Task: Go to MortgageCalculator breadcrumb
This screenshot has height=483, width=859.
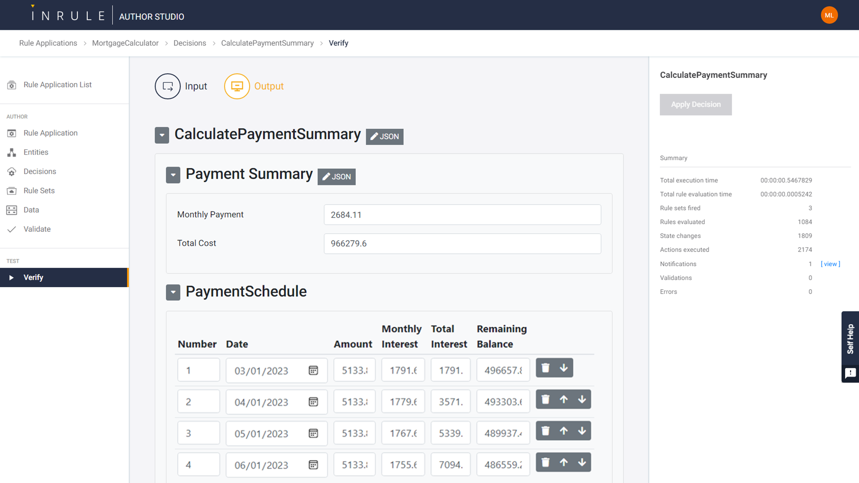Action: click(x=125, y=43)
